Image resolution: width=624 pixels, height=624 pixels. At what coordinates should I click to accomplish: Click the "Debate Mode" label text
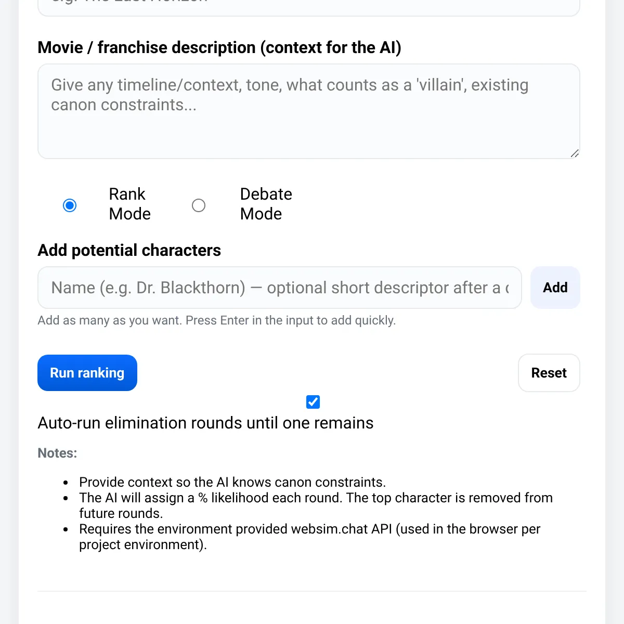point(266,204)
